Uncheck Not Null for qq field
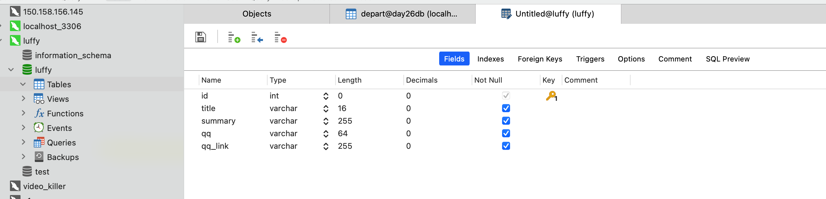Viewport: 826px width, 199px height. pos(506,134)
